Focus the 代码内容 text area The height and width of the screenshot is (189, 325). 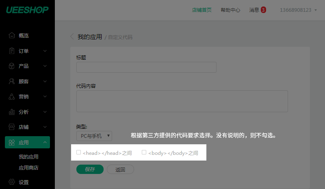[x=182, y=101]
